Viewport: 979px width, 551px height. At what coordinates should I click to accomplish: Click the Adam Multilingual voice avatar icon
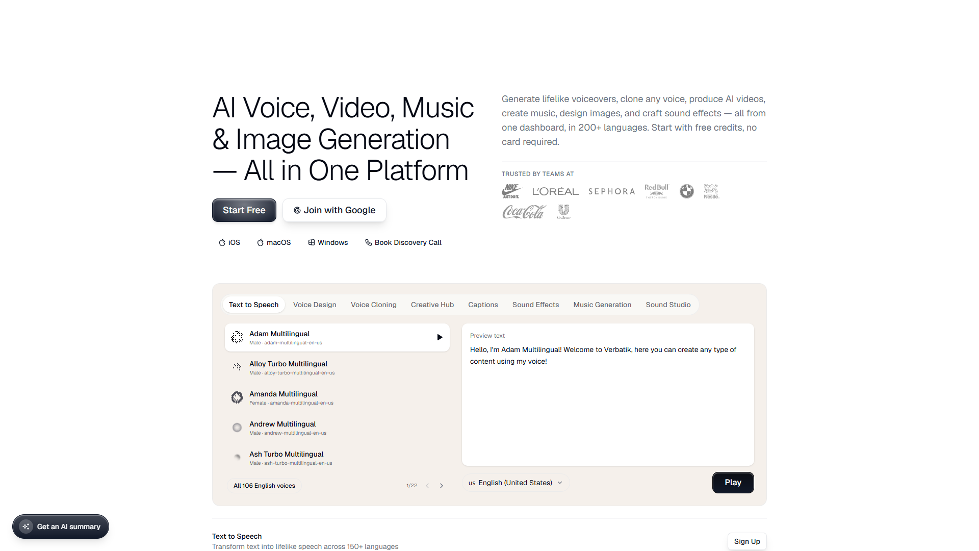pos(237,337)
